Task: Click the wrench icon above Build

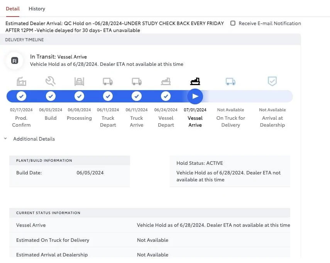Action: [51, 81]
